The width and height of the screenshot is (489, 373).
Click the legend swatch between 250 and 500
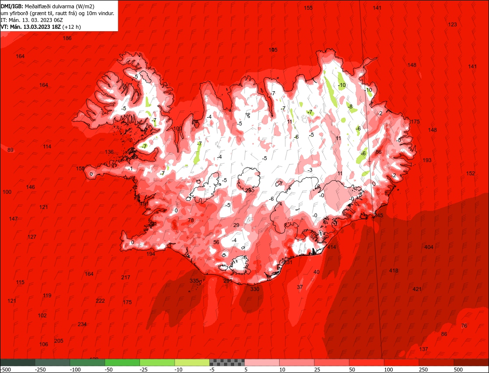pos(437,362)
